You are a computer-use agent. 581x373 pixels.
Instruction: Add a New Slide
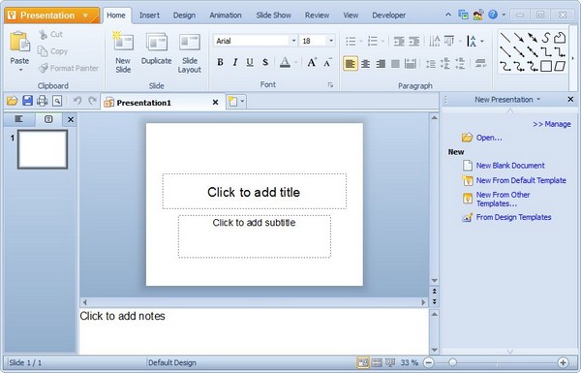pyautogui.click(x=123, y=53)
